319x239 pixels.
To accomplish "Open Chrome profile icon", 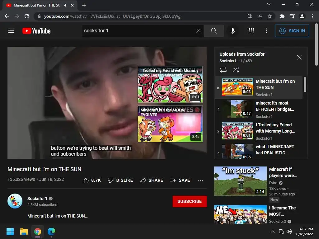I will point(302,16).
